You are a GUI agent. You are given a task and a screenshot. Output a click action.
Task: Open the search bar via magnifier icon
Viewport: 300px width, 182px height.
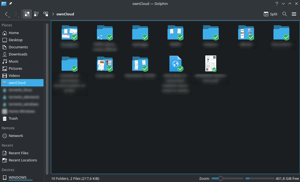tap(284, 14)
